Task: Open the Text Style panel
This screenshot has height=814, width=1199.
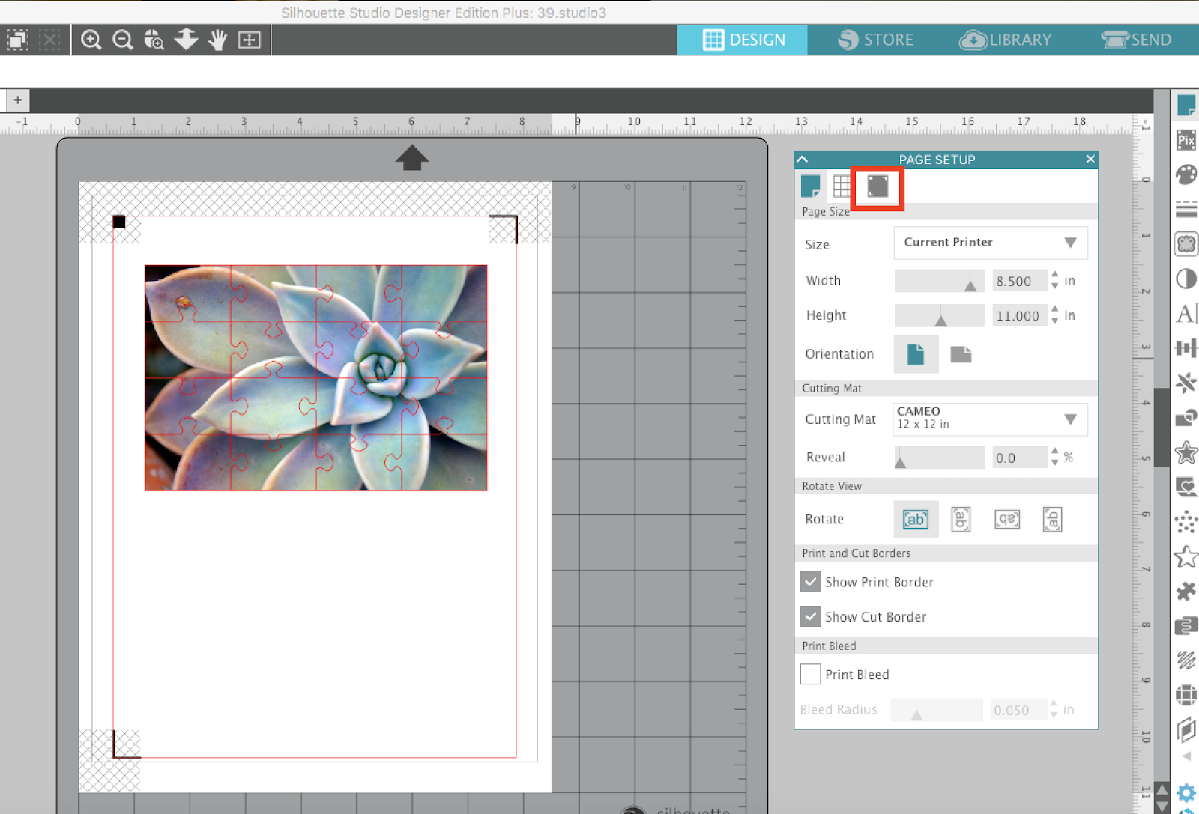Action: pyautogui.click(x=1186, y=314)
